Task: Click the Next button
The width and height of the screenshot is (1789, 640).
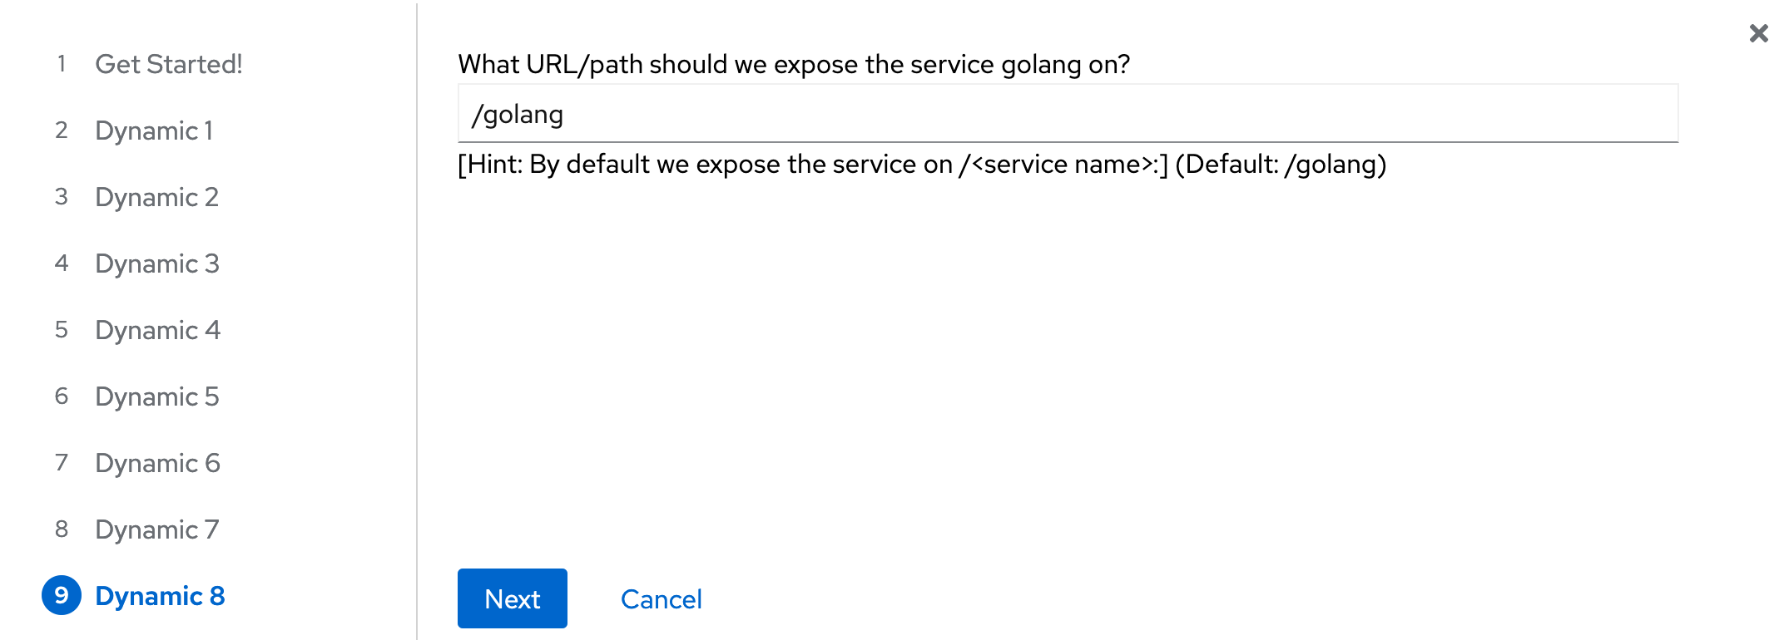Action: pos(512,598)
